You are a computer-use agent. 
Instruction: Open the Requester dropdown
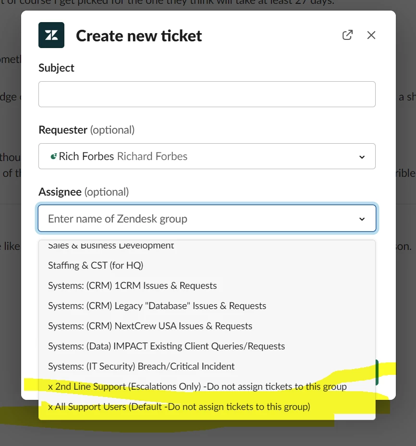(207, 156)
